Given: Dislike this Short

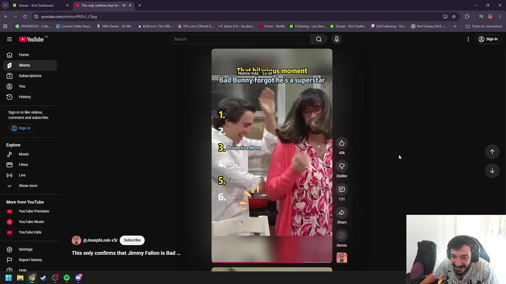Looking at the screenshot, I should (x=342, y=166).
